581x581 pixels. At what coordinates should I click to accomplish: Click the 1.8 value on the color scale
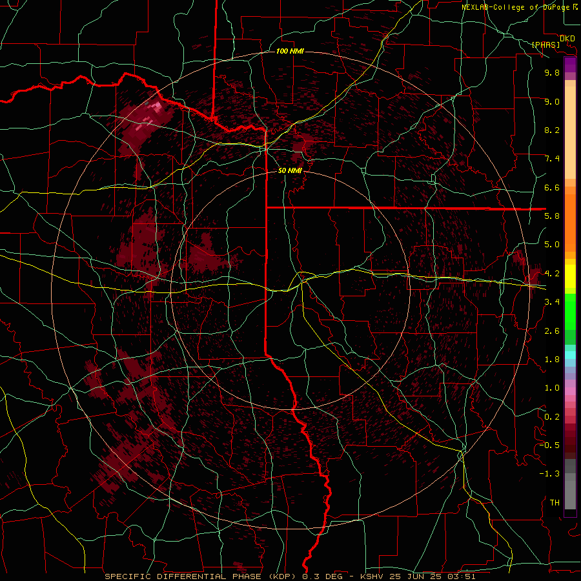(552, 360)
